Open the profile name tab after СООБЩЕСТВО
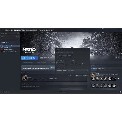Screen dimensions: 122x122 coord(46,30)
